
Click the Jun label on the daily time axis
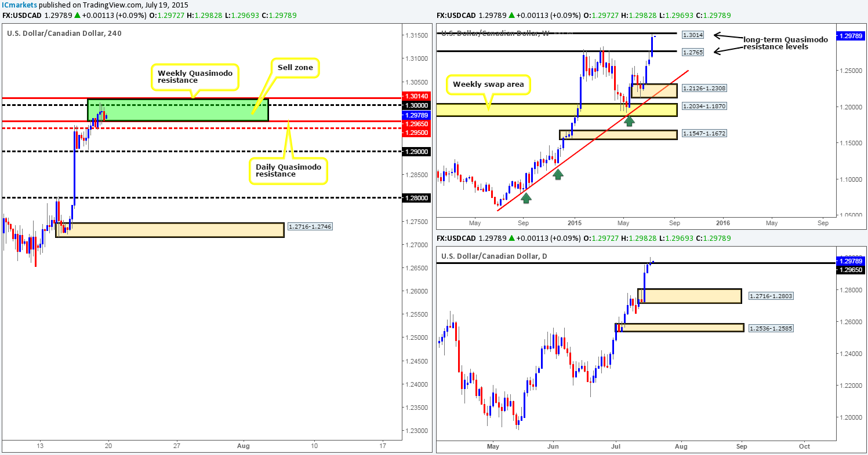coord(553,446)
